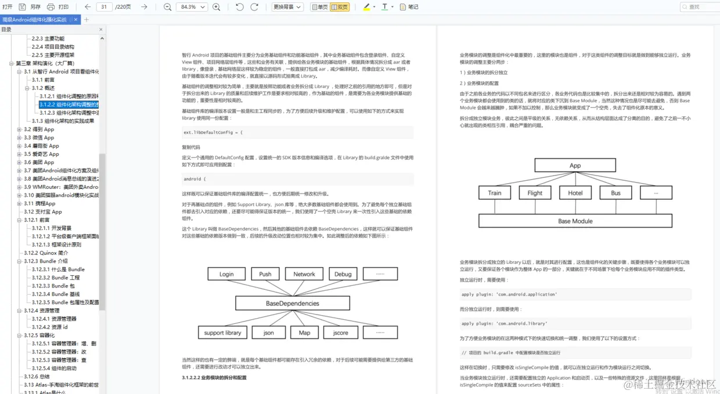Viewport: 720px width, 394px height.
Task: Click the zoom out magnifier icon
Action: coord(167,7)
